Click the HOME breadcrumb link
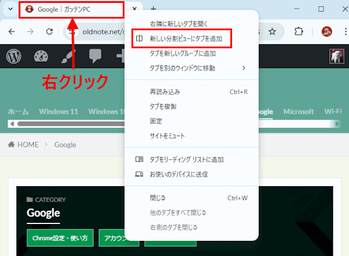 pyautogui.click(x=23, y=145)
